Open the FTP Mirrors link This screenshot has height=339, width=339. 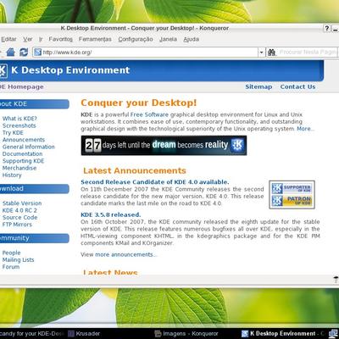(x=17, y=225)
